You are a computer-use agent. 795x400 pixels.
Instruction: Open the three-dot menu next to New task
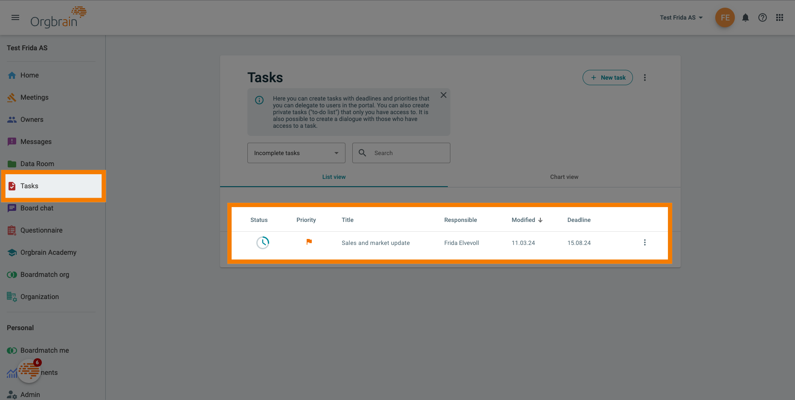(x=645, y=77)
